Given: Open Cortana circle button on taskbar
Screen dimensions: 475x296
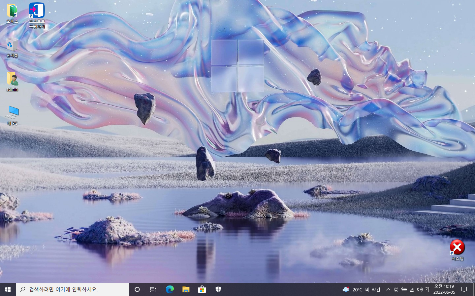Looking at the screenshot, I should click(137, 289).
